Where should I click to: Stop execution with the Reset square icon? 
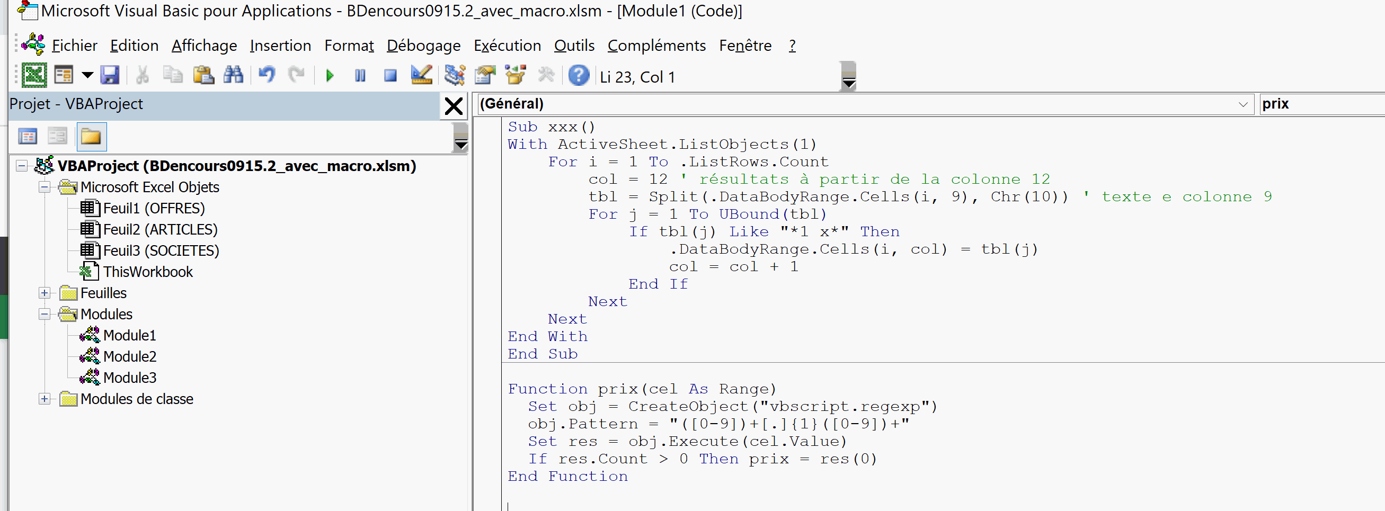click(x=390, y=76)
